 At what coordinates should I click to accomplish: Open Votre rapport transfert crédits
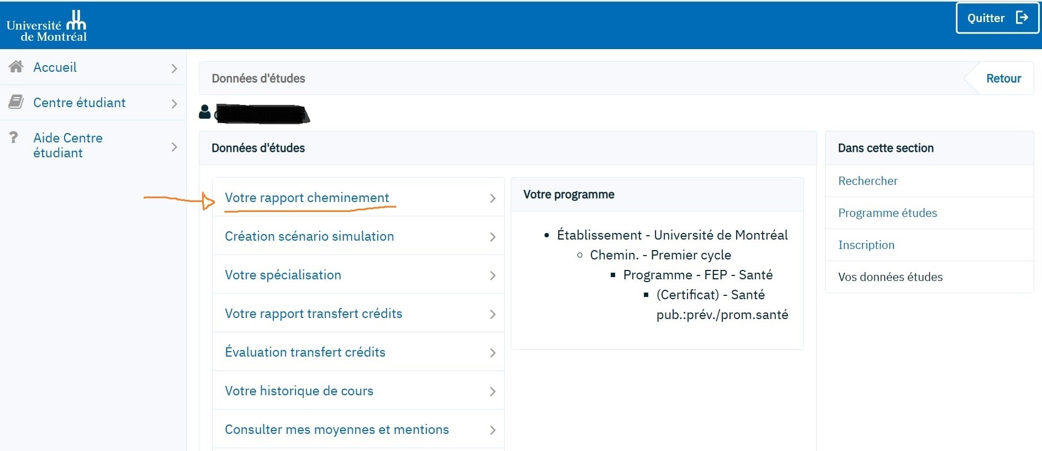coord(358,314)
